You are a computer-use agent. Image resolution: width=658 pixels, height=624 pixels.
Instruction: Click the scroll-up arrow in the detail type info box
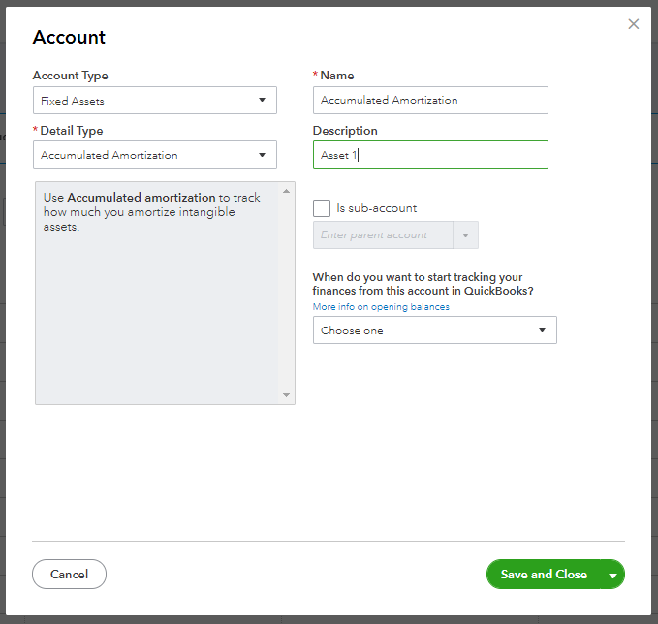tap(286, 191)
